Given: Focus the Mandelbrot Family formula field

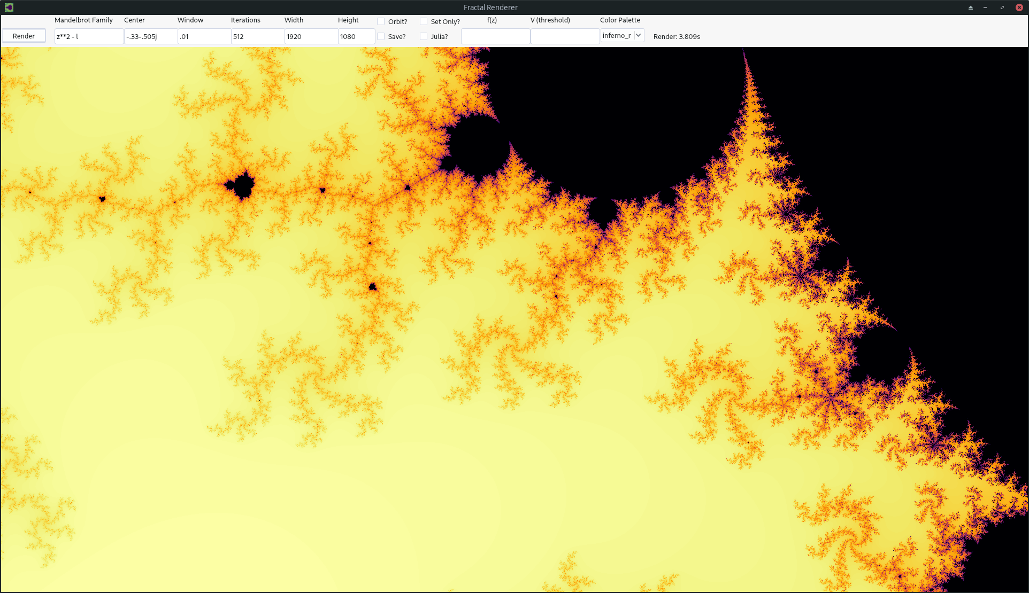Looking at the screenshot, I should pos(89,36).
